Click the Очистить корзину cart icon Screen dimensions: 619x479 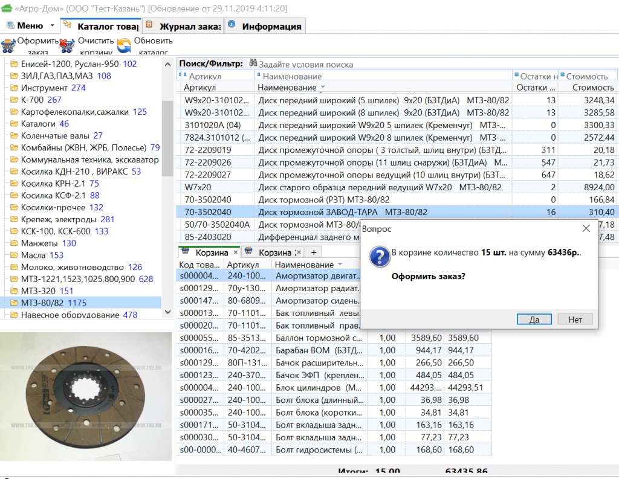[66, 45]
